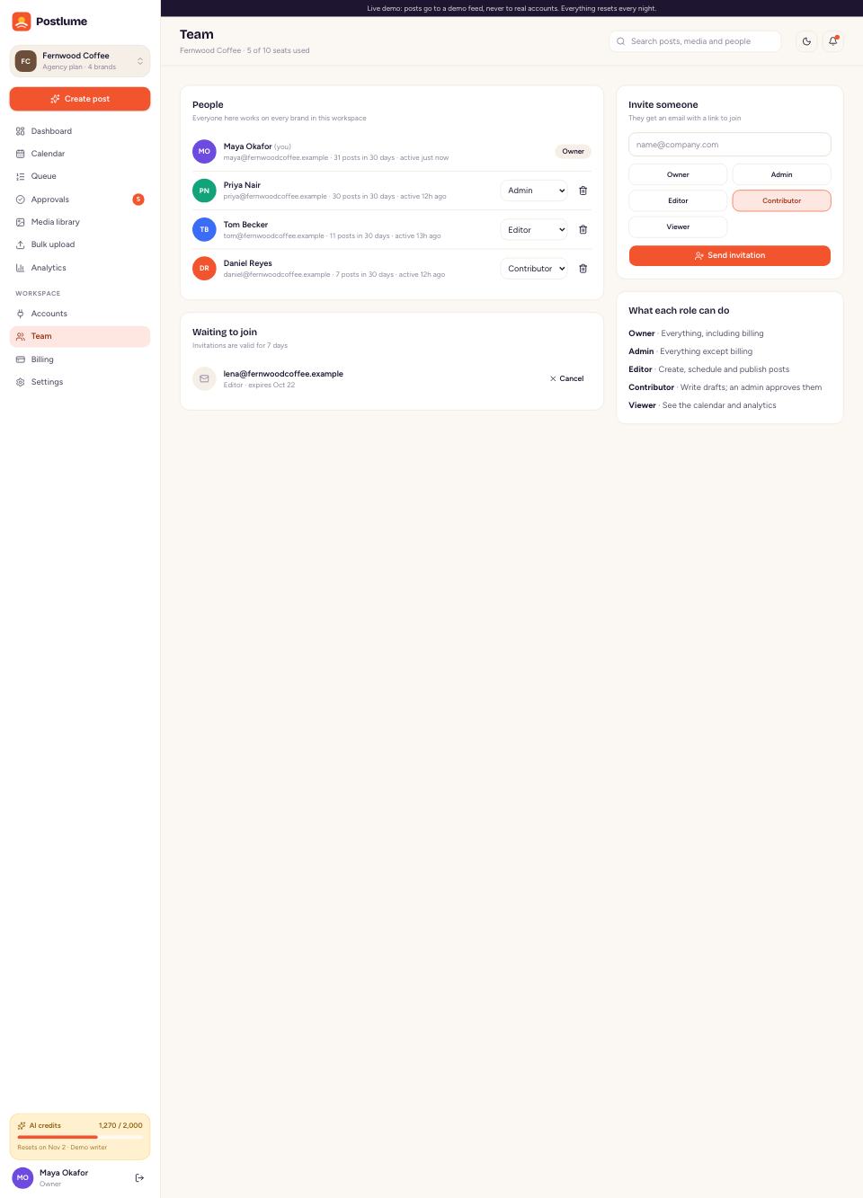Go to the Calendar page
Screen dimensions: 863x1198
pyautogui.click(x=80, y=154)
